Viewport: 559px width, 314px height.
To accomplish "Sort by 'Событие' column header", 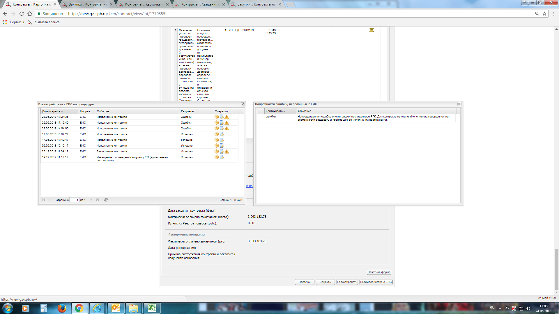I will [x=137, y=111].
